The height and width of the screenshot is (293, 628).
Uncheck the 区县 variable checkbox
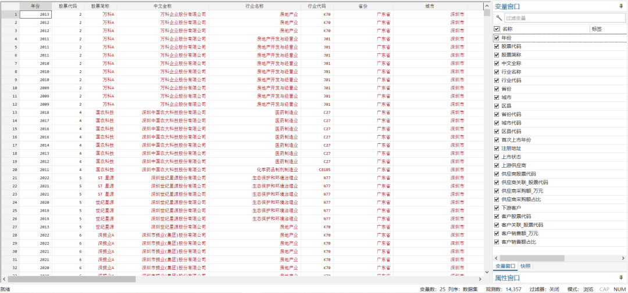click(x=497, y=106)
